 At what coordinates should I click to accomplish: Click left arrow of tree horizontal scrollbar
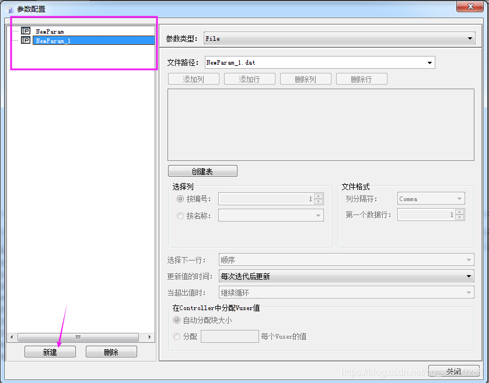coord(12,337)
